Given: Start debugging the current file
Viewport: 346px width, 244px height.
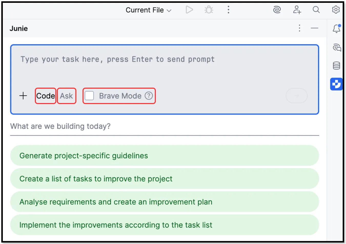Looking at the screenshot, I should pyautogui.click(x=209, y=10).
